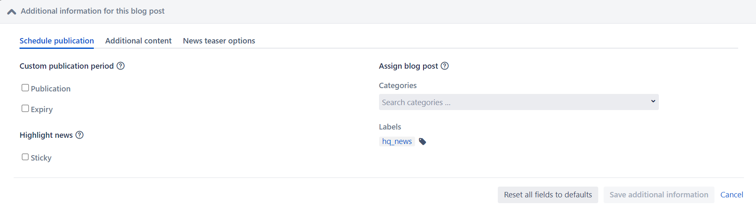Click the Publication checkbox label text

[51, 89]
